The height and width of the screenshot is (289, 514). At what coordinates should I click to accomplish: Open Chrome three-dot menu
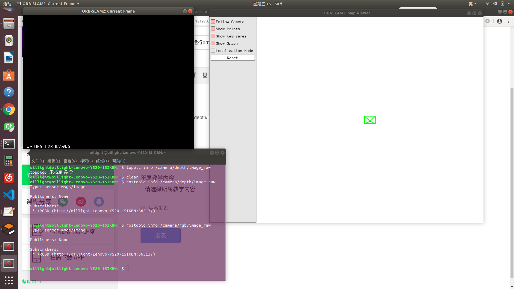508,21
